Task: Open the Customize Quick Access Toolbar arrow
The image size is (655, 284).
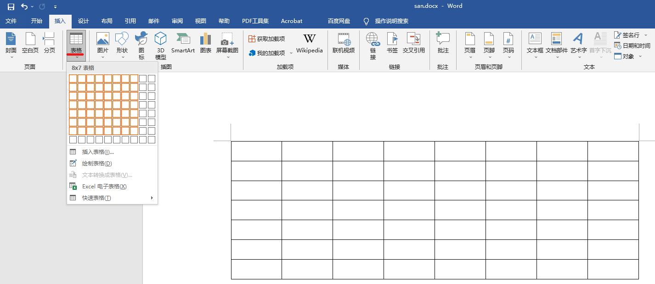Action: pos(55,7)
